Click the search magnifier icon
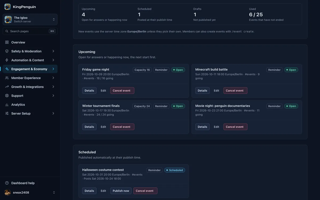The image size is (320, 200). click(7, 31)
